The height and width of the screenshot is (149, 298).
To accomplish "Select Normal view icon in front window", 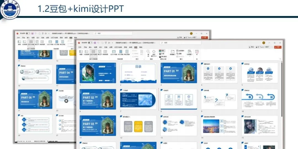I will pyautogui.click(x=81, y=52).
